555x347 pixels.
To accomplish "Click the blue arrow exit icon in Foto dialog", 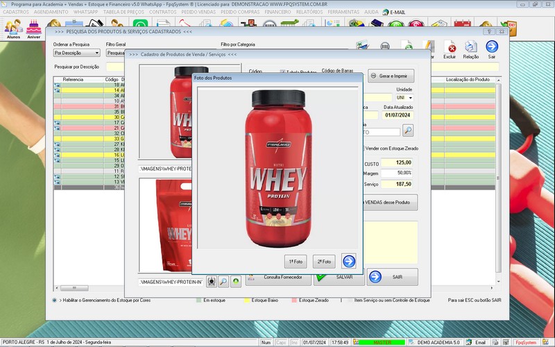I will 349,262.
